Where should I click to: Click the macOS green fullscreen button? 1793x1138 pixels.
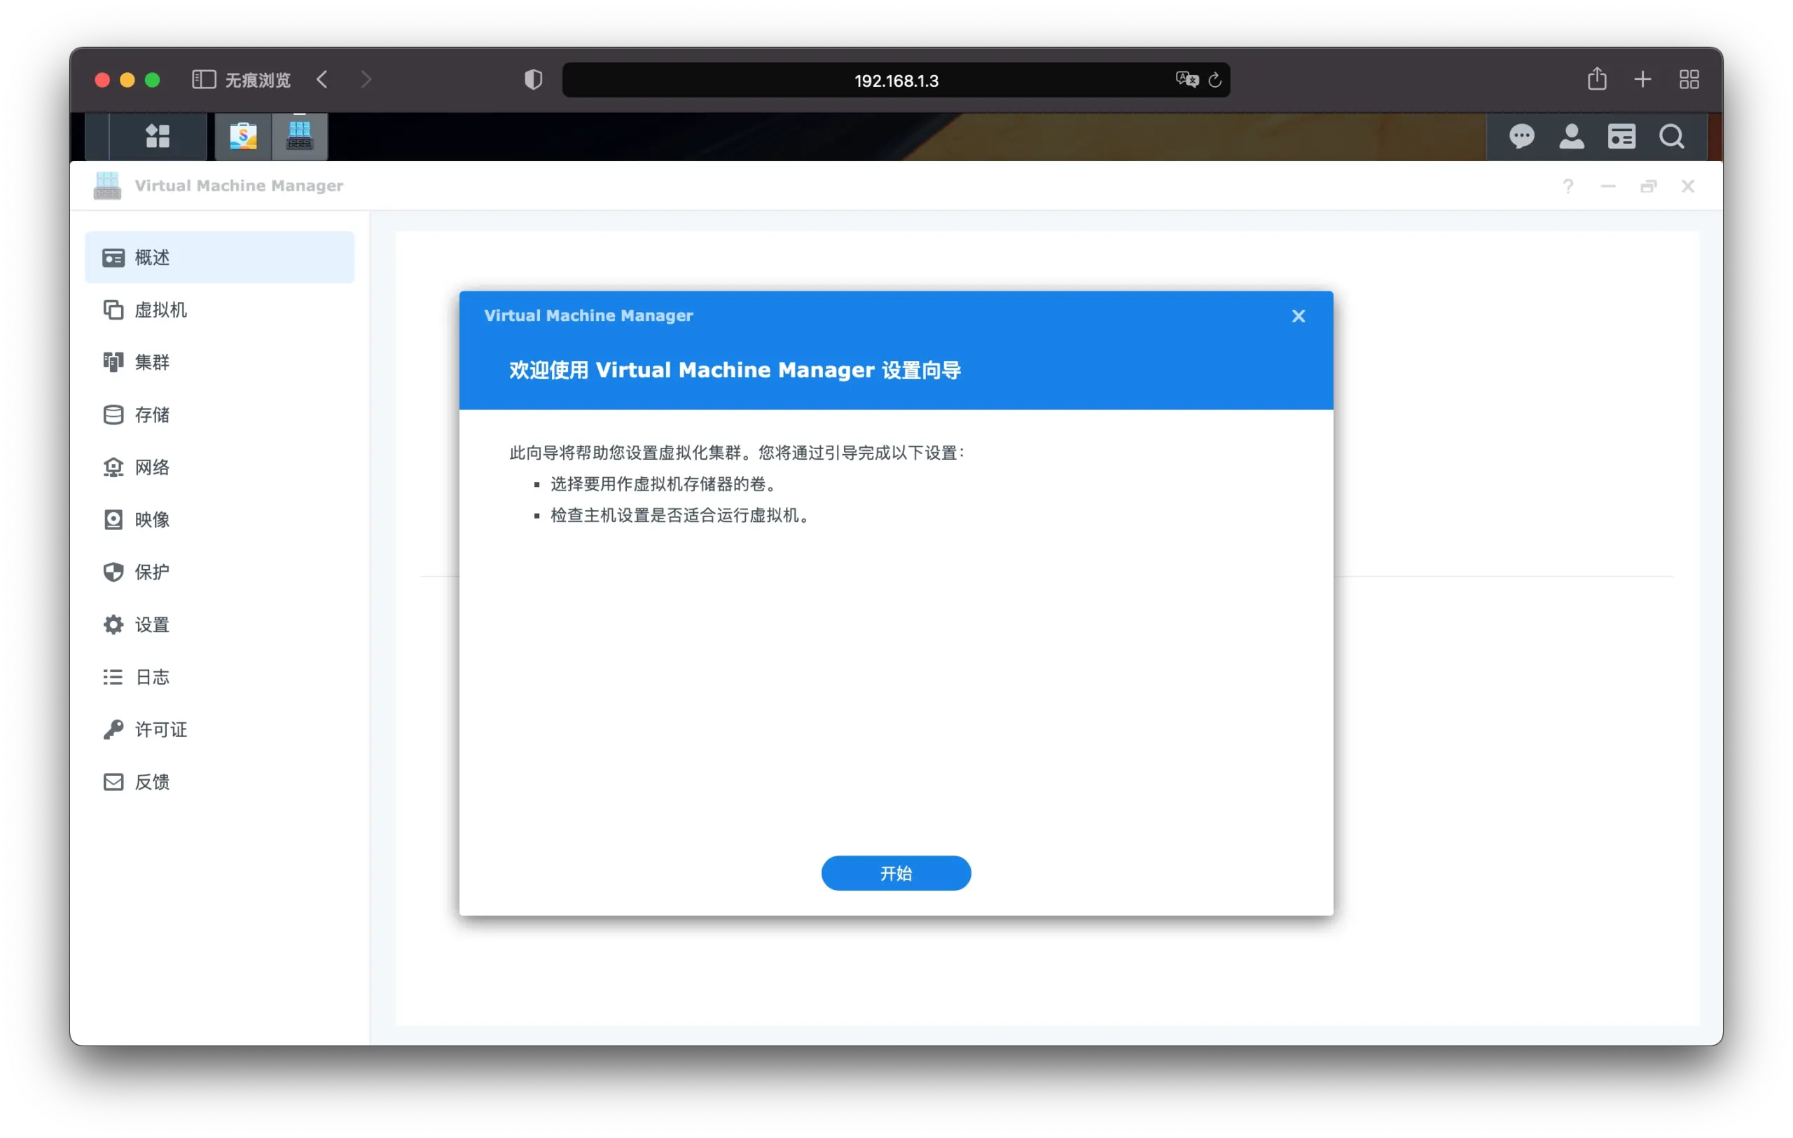(153, 80)
